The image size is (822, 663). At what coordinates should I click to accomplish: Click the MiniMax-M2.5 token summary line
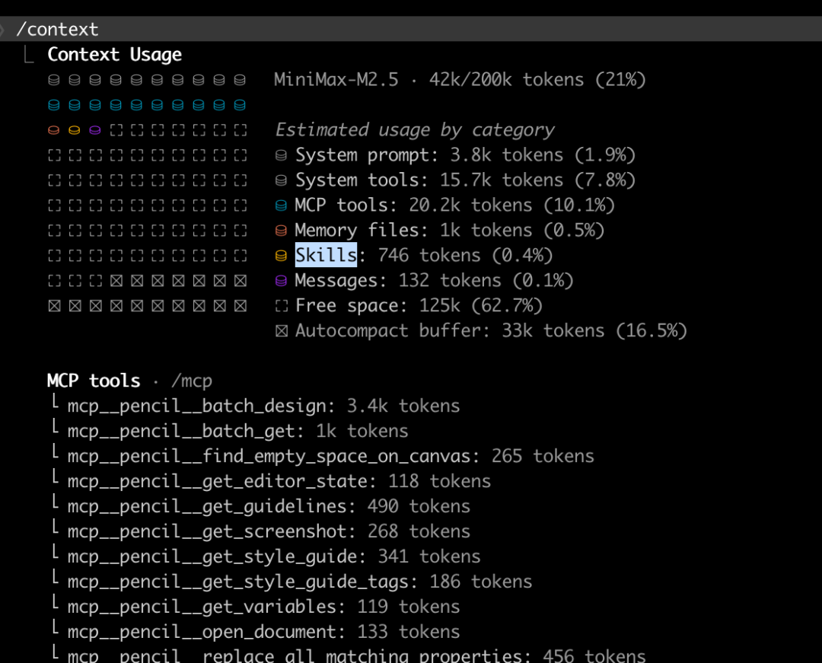tap(460, 80)
